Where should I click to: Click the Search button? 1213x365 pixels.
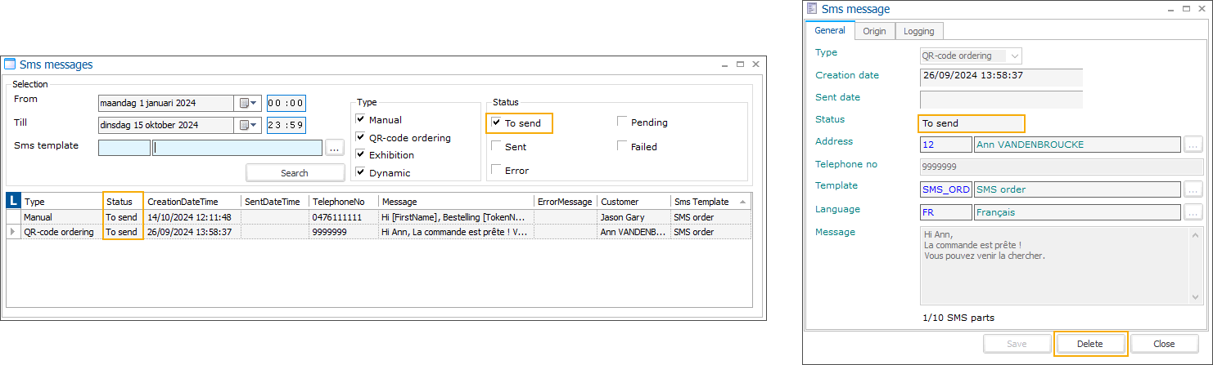pos(295,173)
